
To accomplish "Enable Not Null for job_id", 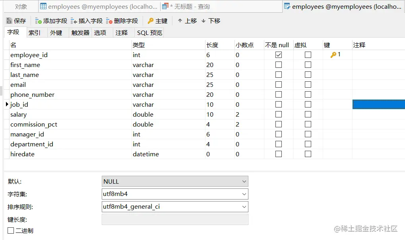I will pyautogui.click(x=279, y=104).
